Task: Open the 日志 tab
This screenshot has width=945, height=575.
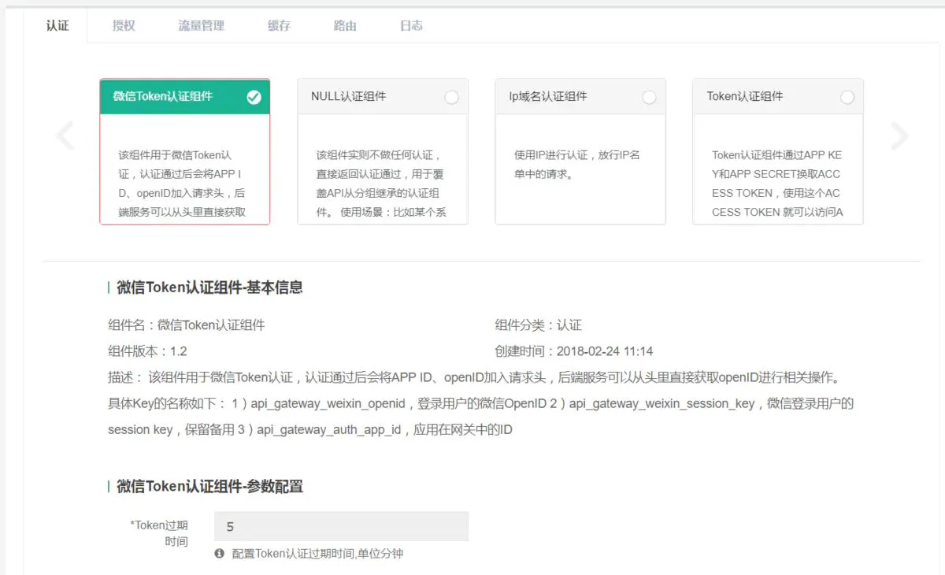Action: (x=411, y=25)
